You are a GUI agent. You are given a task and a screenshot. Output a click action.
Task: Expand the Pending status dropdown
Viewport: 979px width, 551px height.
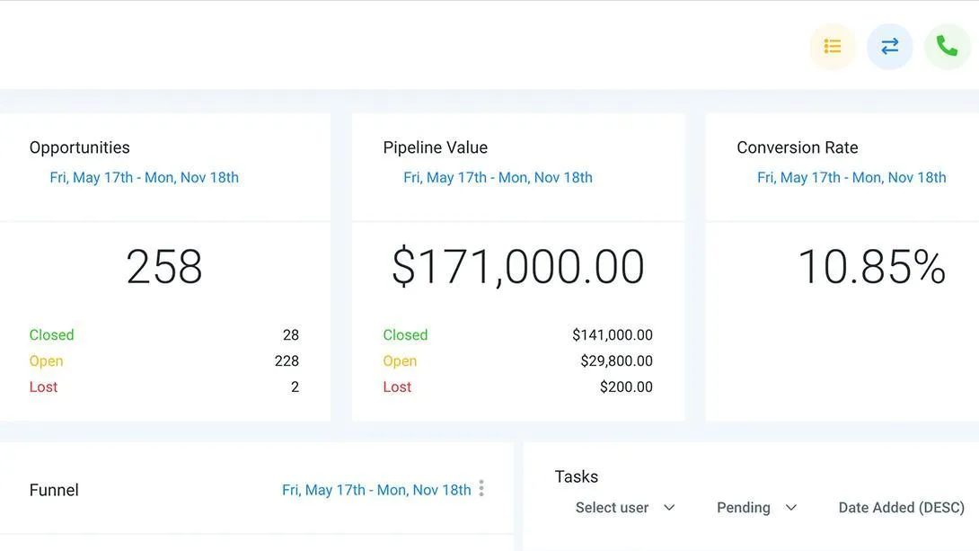coord(757,507)
